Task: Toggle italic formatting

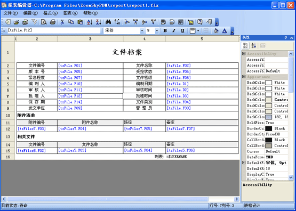Action: tap(174, 31)
